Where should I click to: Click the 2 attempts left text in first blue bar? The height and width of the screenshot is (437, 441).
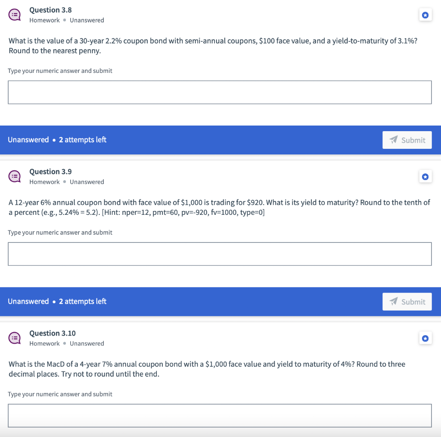(83, 140)
